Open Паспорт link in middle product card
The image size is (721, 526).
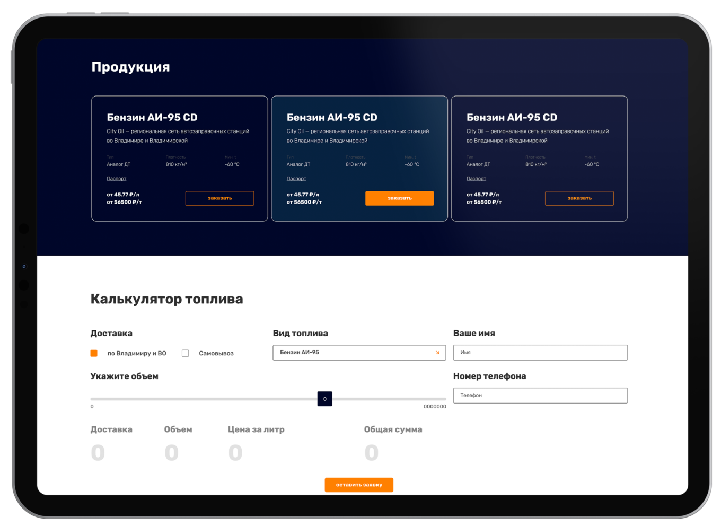point(296,179)
